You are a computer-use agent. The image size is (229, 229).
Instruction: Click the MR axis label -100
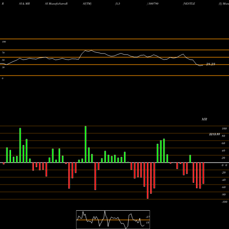pyautogui.click(x=224, y=202)
